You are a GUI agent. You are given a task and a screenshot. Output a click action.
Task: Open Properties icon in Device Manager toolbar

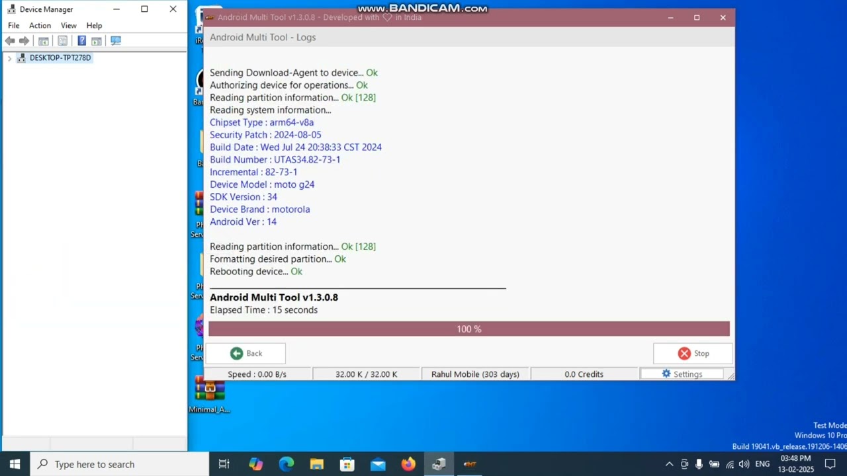(63, 41)
